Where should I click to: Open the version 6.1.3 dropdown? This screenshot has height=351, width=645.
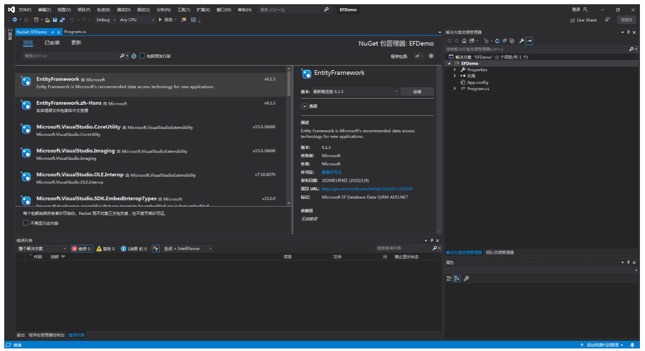pos(355,92)
